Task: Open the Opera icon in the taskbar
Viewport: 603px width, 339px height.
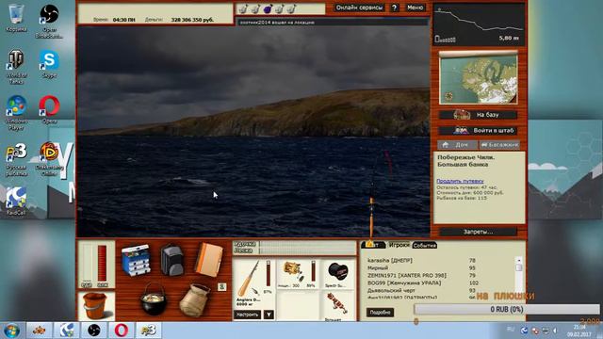Action: pos(122,331)
